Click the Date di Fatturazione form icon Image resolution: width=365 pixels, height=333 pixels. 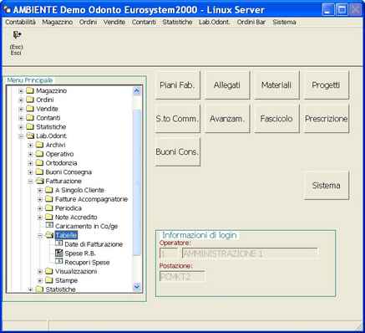pyautogui.click(x=59, y=243)
